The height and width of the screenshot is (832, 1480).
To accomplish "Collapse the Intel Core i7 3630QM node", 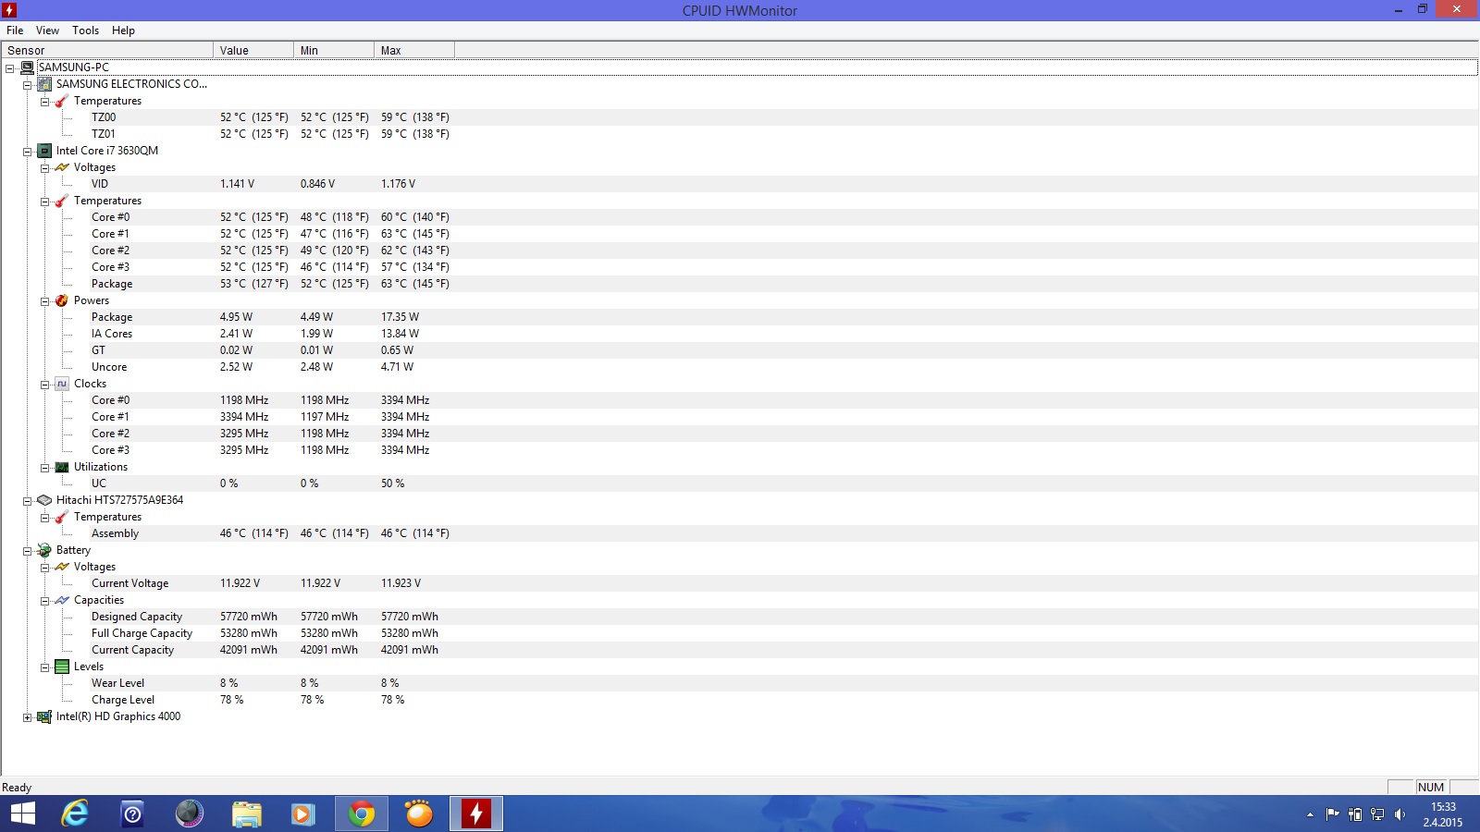I will [27, 151].
